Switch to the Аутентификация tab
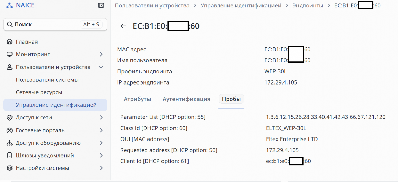398x182 pixels. click(186, 99)
